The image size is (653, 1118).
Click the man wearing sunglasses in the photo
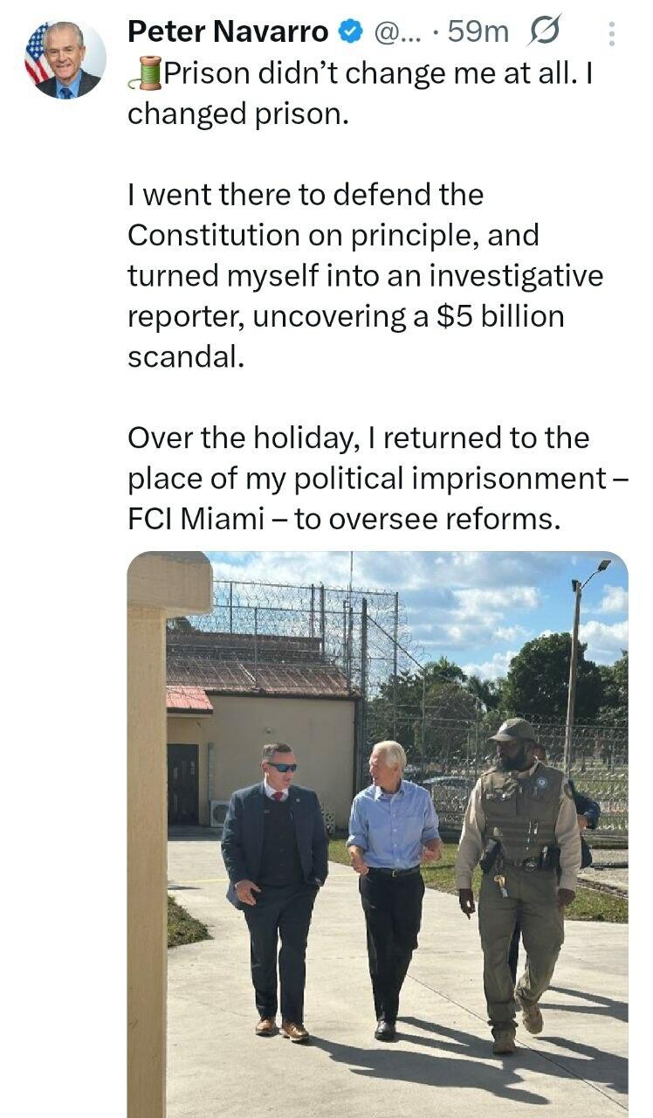click(275, 882)
